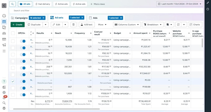Open the More dropdown in toolbar
Screen dimensions: 211x112
tap(102, 25)
